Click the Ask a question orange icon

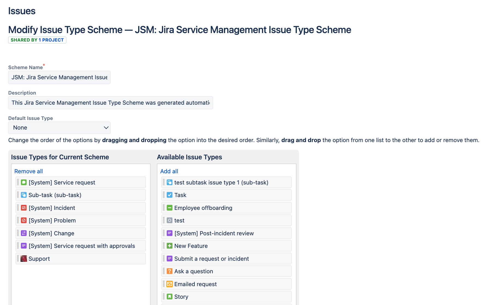(170, 271)
